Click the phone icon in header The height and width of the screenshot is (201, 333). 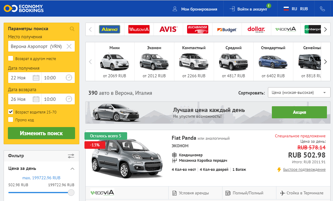click(x=322, y=9)
